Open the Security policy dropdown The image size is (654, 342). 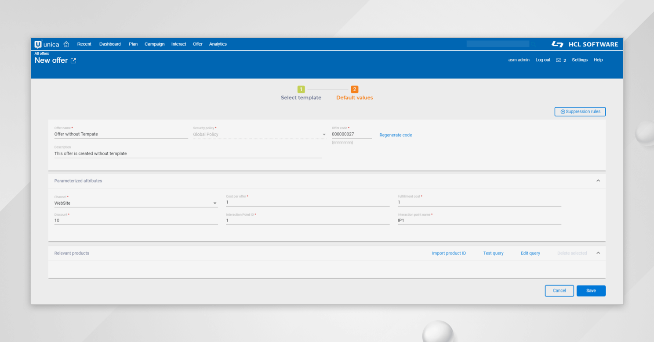pos(324,134)
